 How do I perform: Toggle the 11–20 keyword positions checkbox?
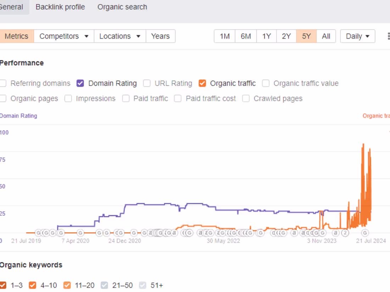[x=67, y=285]
